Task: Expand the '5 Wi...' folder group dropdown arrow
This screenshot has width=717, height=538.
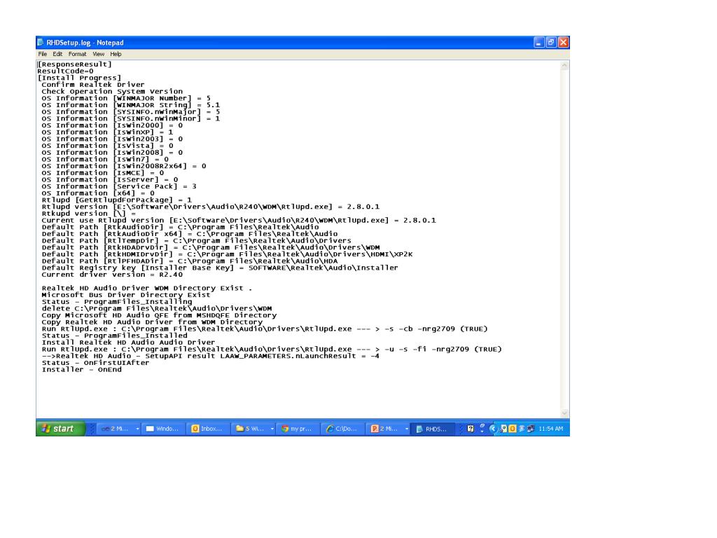Action: pyautogui.click(x=272, y=429)
